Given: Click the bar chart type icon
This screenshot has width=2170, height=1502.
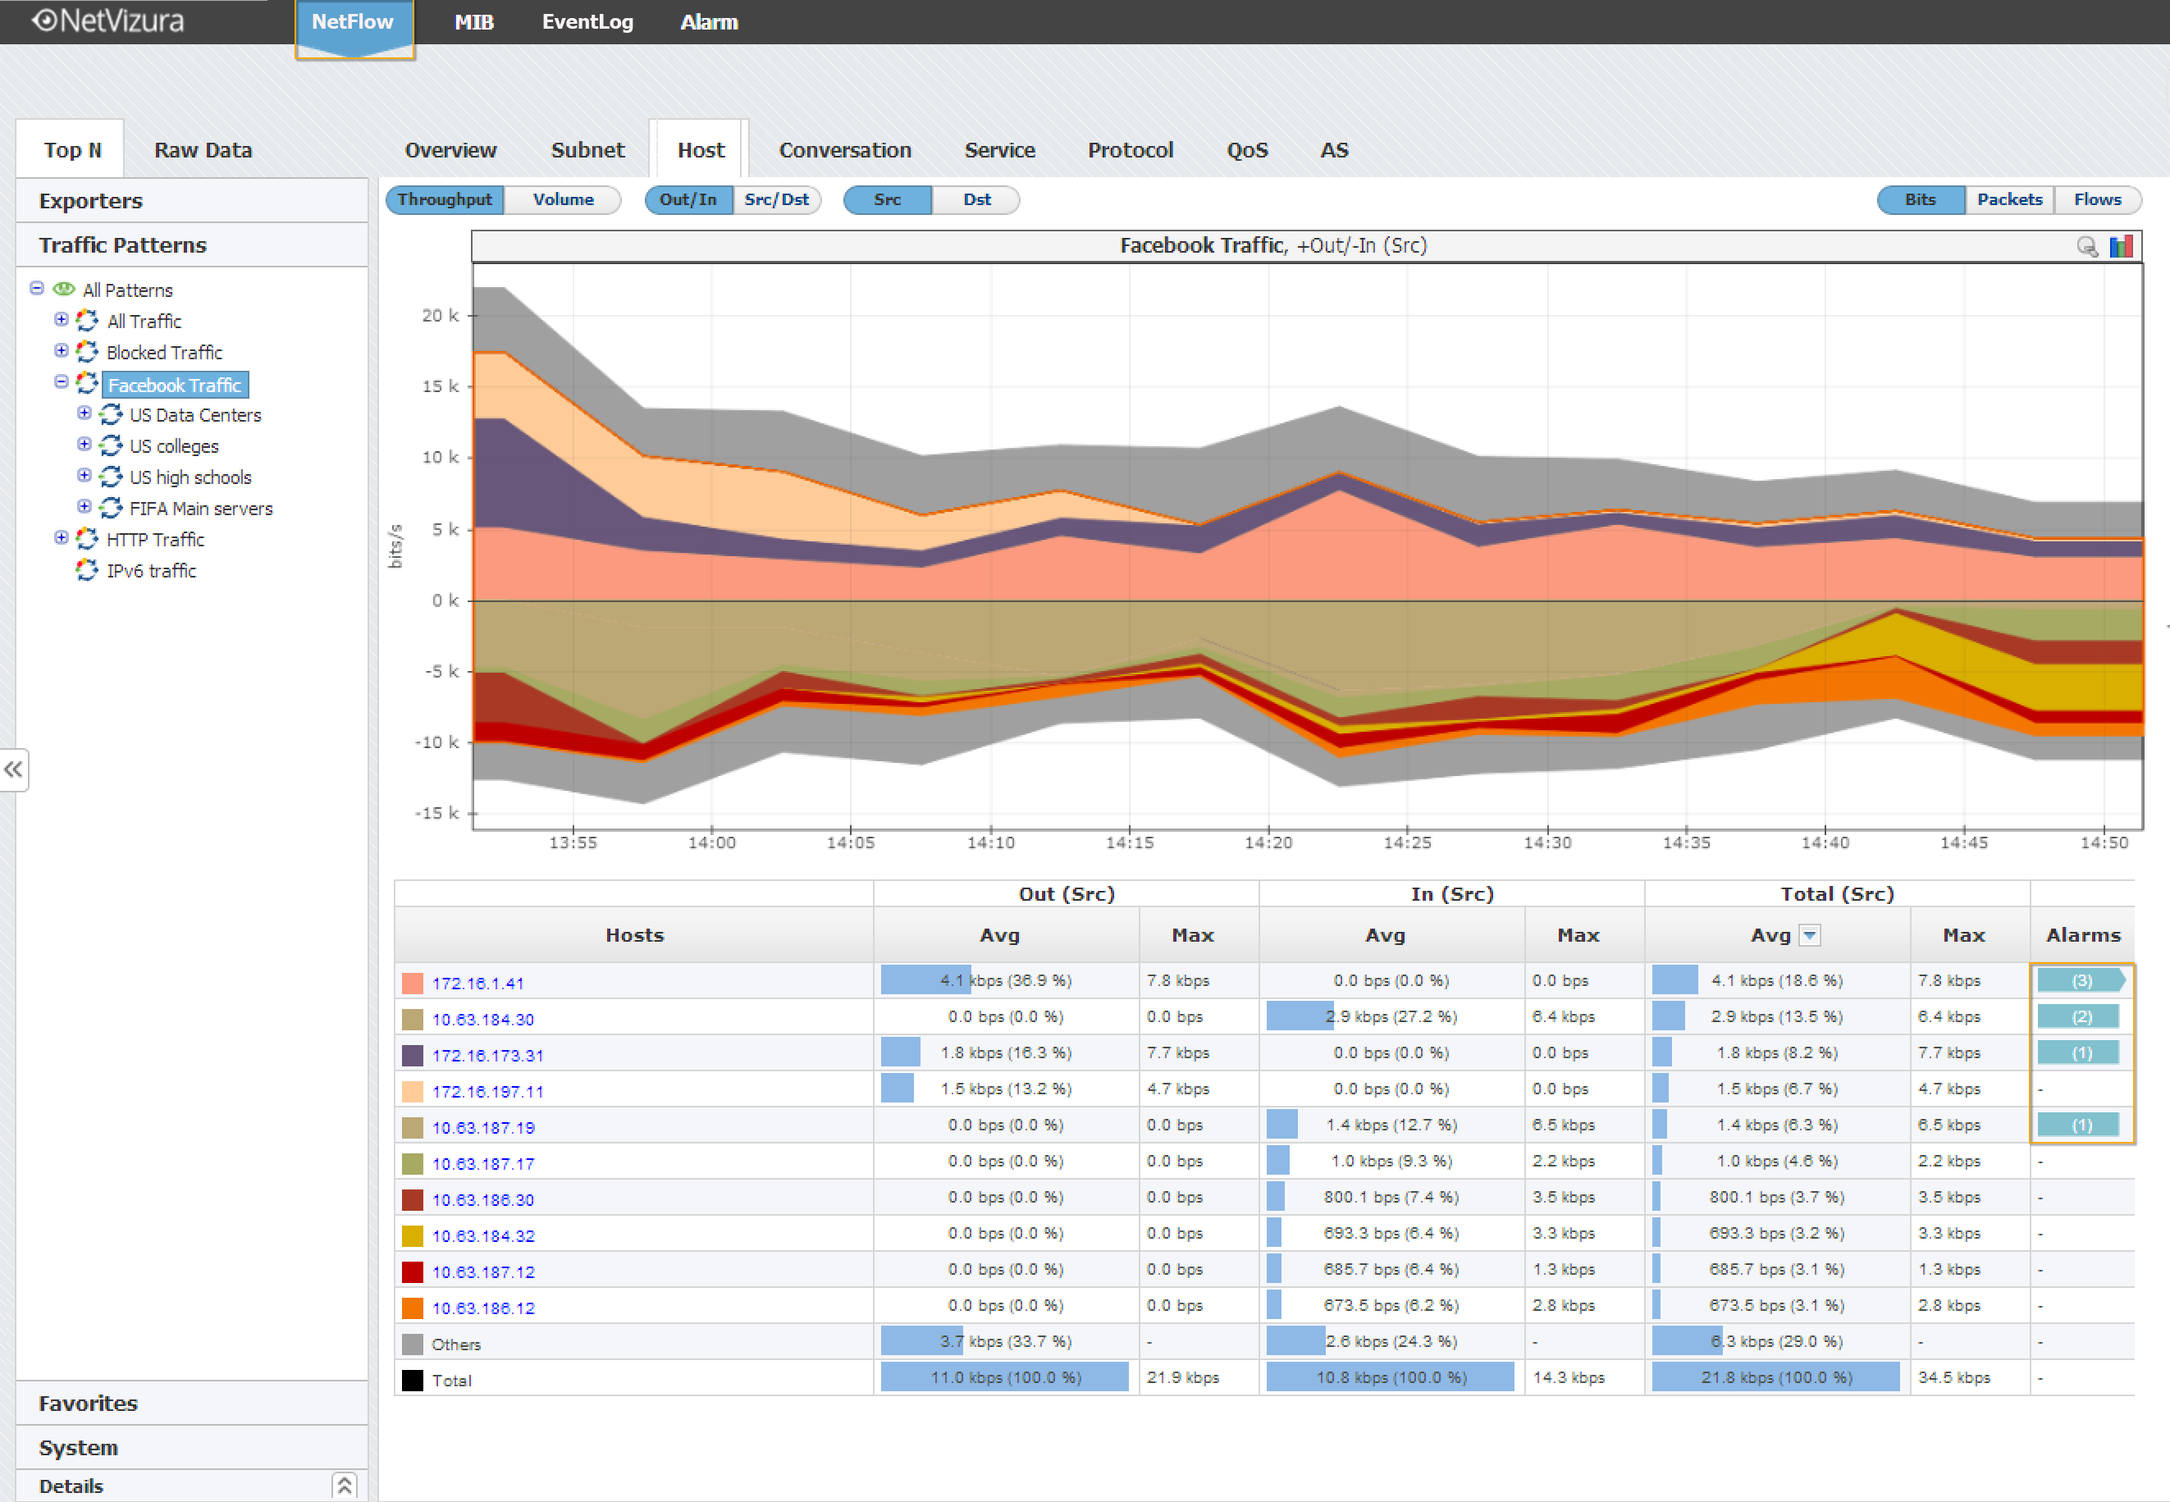Looking at the screenshot, I should [2121, 247].
